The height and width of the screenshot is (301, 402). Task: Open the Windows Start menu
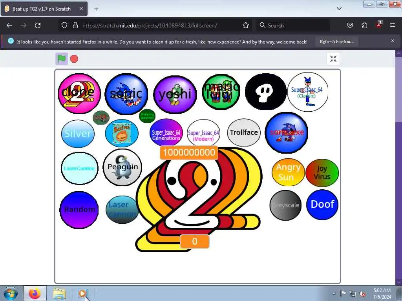[x=11, y=294]
